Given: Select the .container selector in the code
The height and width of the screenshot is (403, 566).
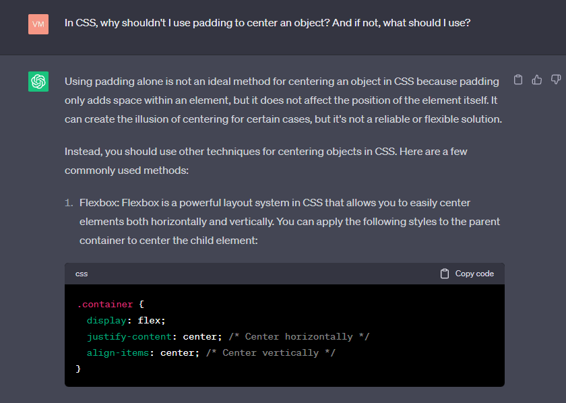Looking at the screenshot, I should [x=104, y=304].
